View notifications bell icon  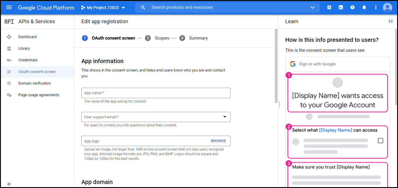click(364, 8)
